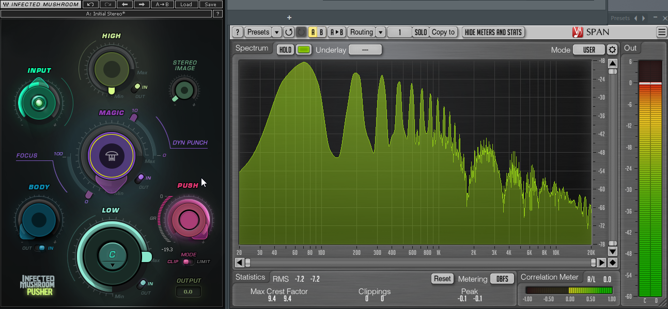The image size is (668, 309).
Task: Click the spectrum scroll right arrow
Action: (601, 263)
